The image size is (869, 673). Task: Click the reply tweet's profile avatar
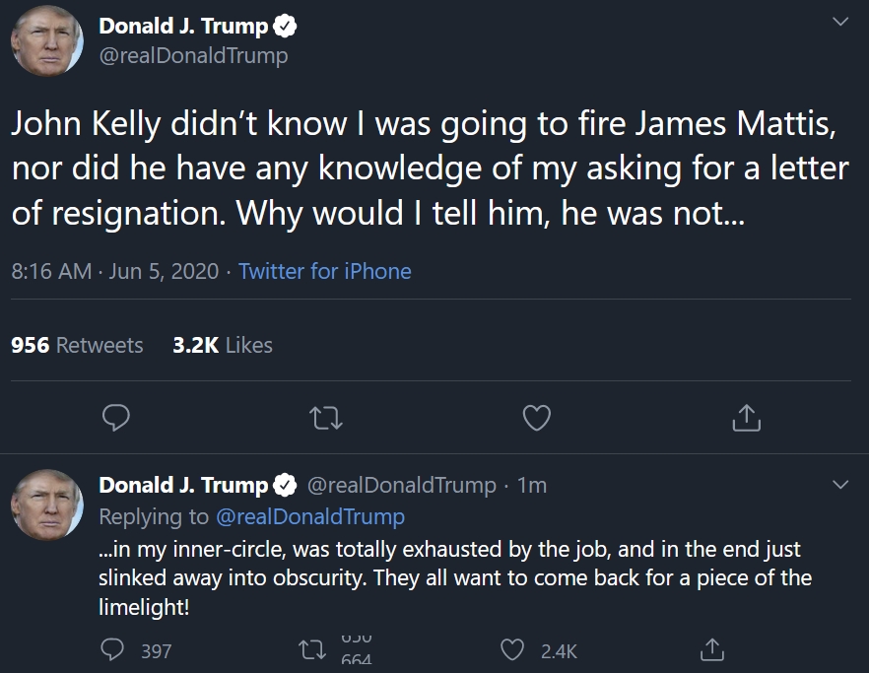click(x=47, y=505)
